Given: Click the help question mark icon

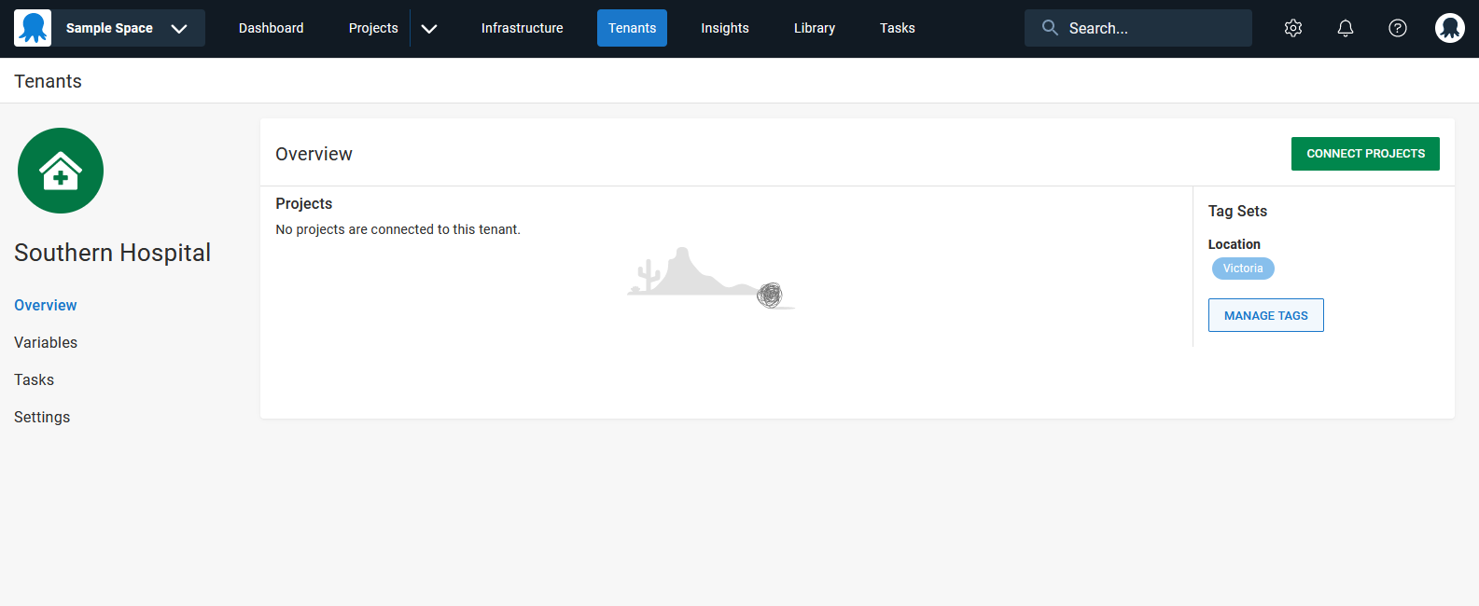Looking at the screenshot, I should [1397, 28].
